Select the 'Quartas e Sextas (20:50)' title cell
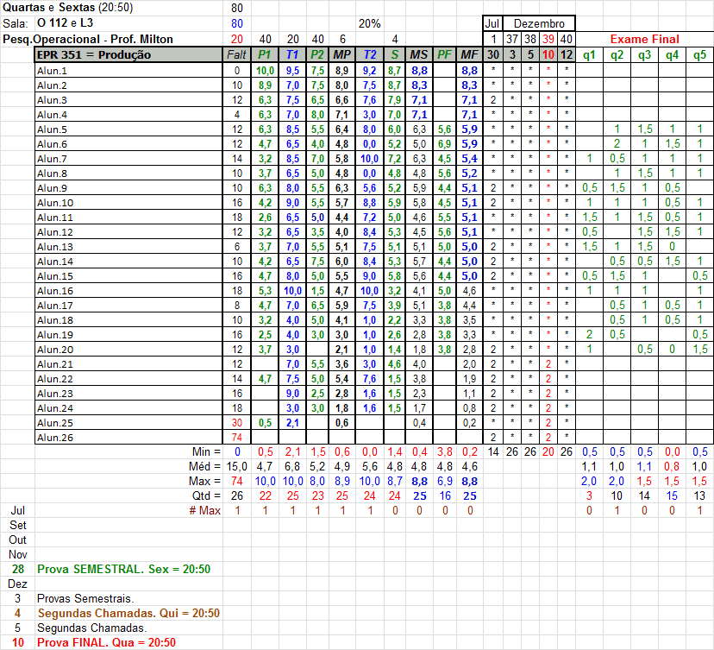Image resolution: width=714 pixels, height=650 pixels. (x=66, y=8)
